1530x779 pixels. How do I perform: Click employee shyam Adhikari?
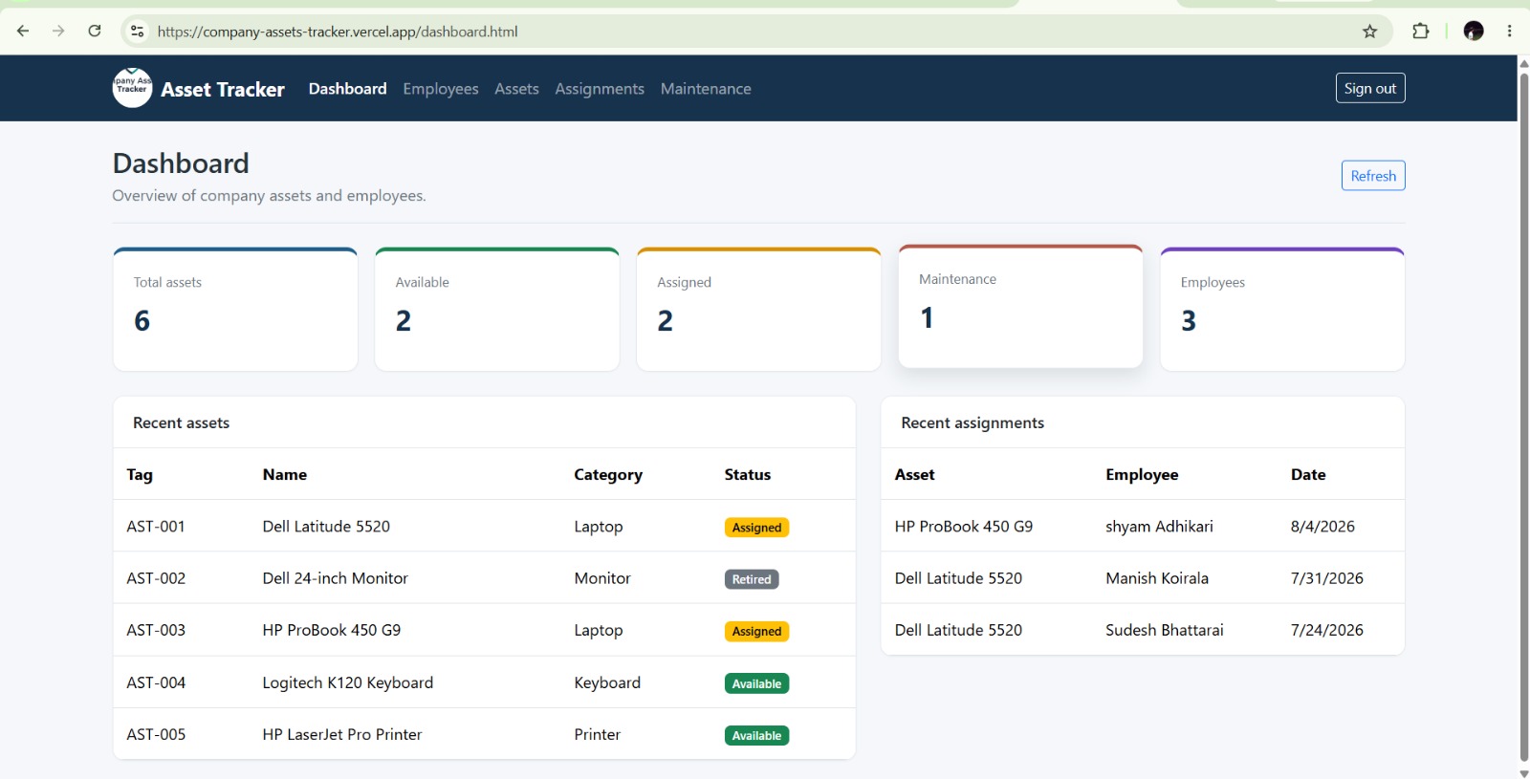click(1159, 527)
